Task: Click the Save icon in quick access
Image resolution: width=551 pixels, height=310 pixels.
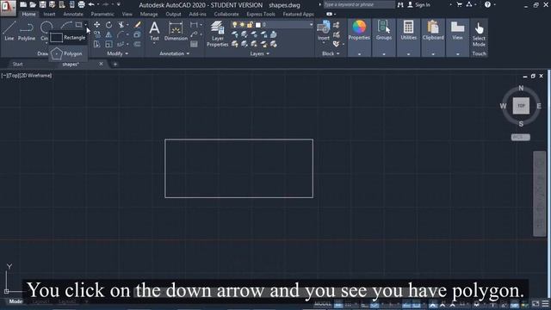Action: pos(42,4)
